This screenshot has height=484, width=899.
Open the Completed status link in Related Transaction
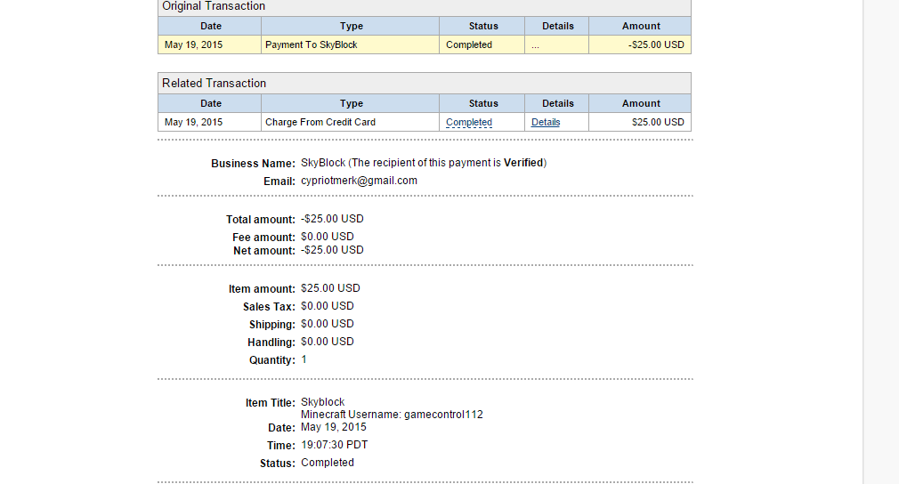click(468, 122)
